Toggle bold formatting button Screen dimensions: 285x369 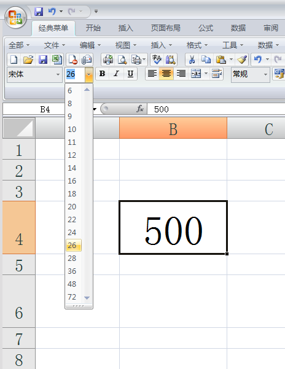coord(102,74)
